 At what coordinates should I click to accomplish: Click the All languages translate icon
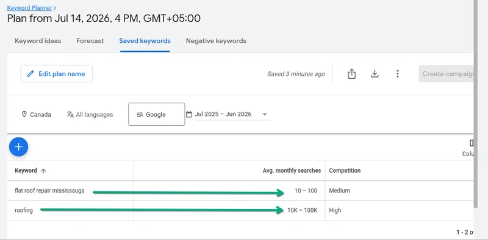70,114
